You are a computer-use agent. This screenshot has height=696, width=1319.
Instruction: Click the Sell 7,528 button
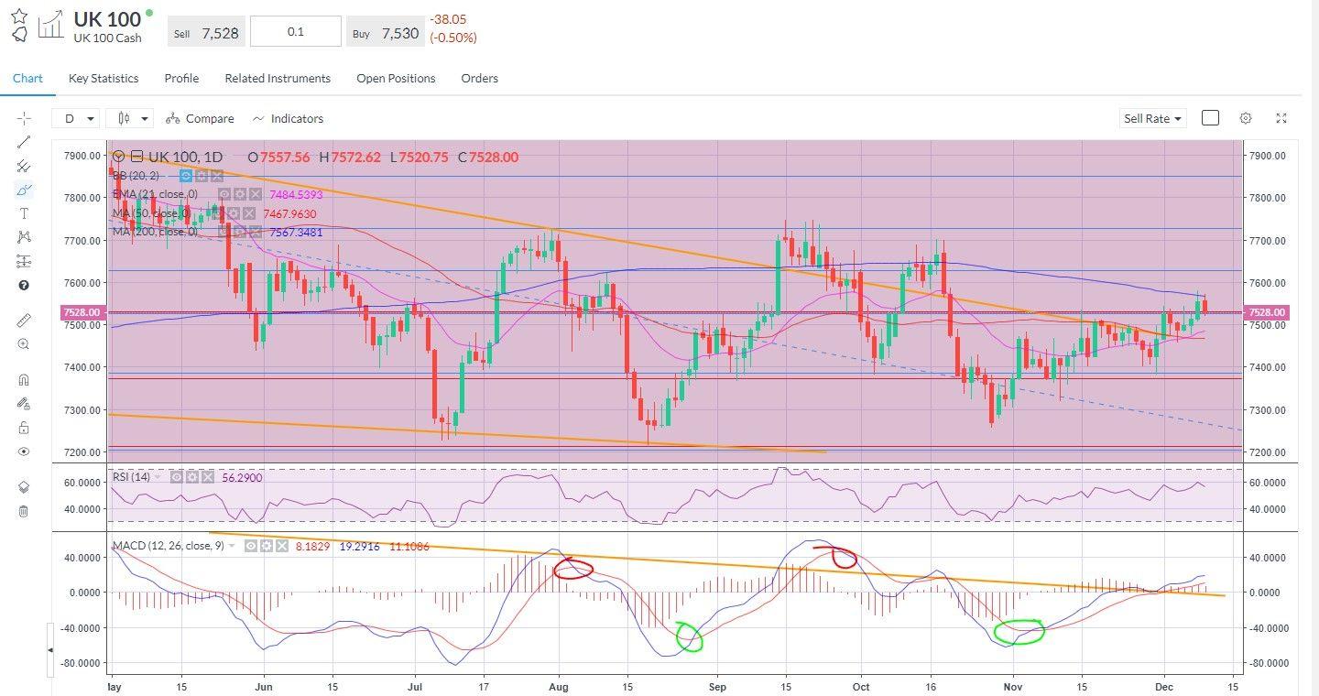point(206,32)
